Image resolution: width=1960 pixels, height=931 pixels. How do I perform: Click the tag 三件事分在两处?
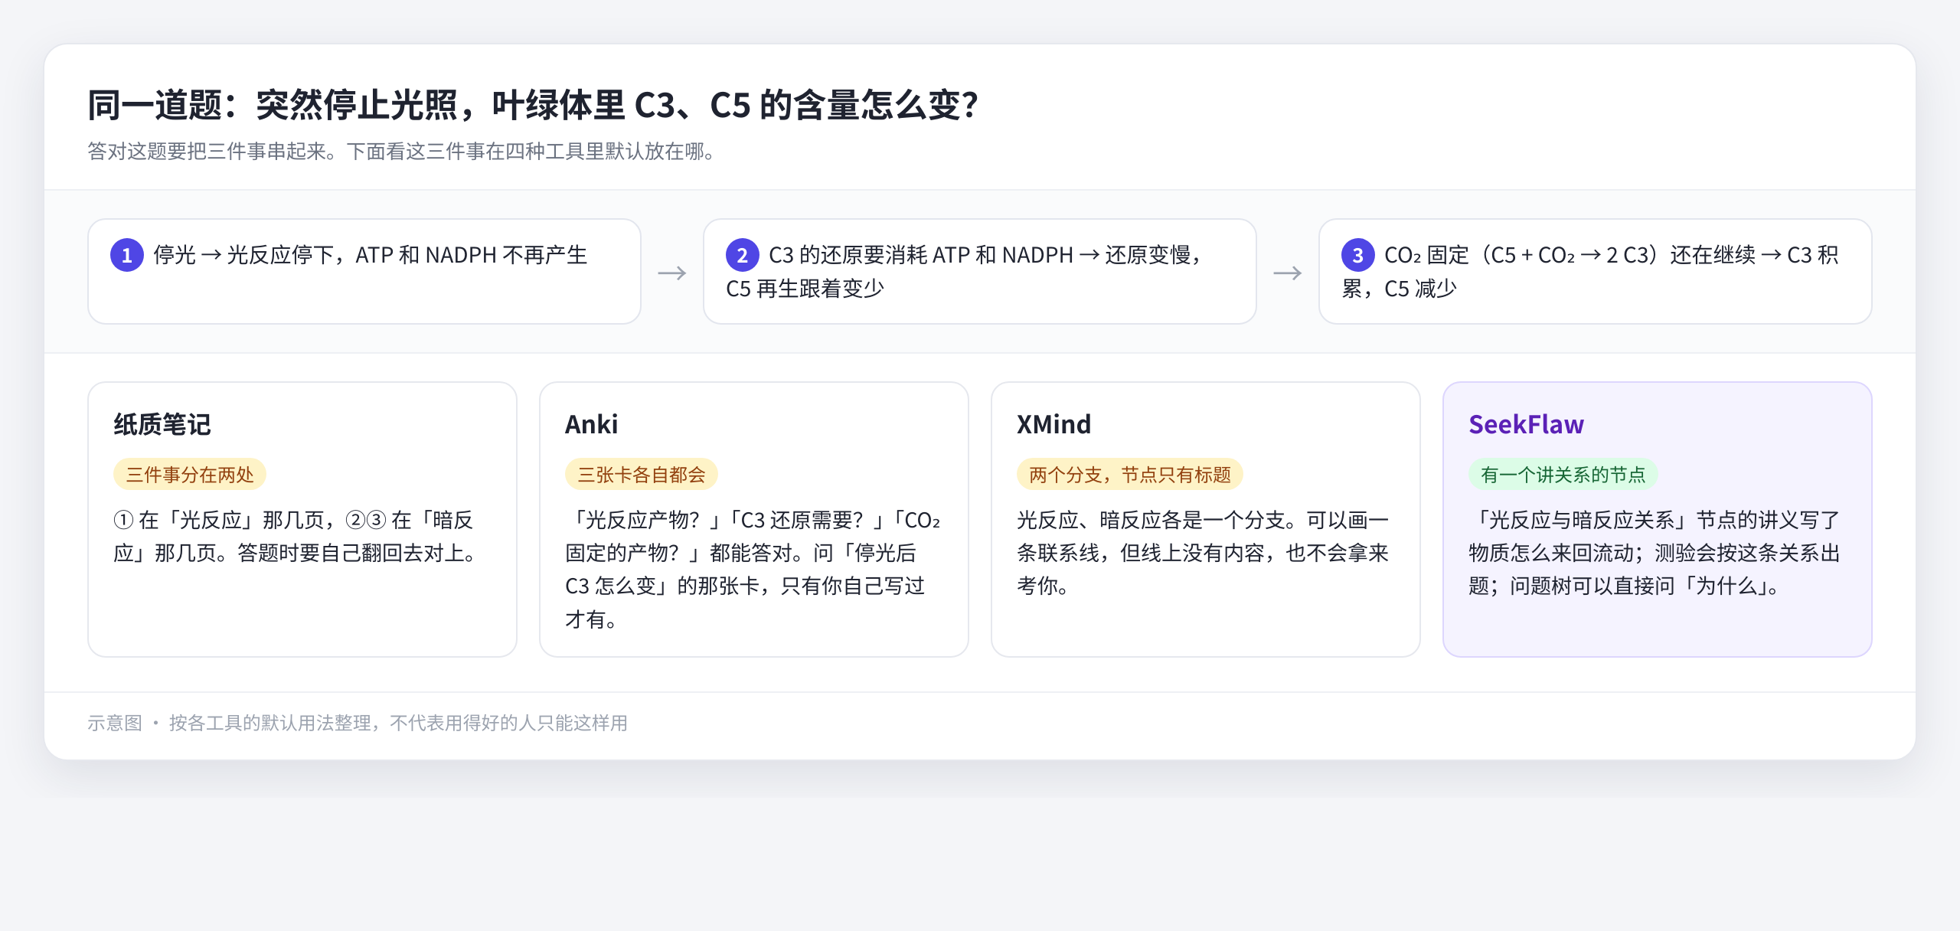point(190,475)
